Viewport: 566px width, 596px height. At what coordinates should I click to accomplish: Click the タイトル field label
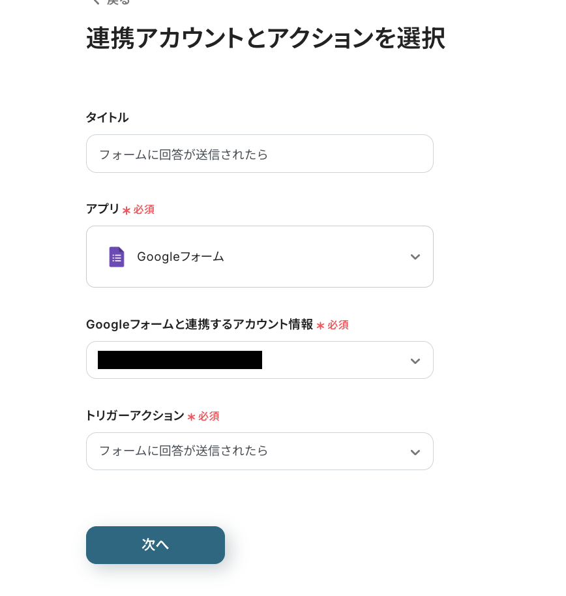pyautogui.click(x=107, y=117)
